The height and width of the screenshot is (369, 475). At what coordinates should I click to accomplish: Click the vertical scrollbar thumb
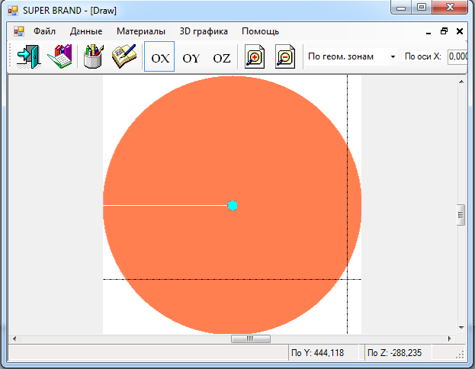point(461,215)
